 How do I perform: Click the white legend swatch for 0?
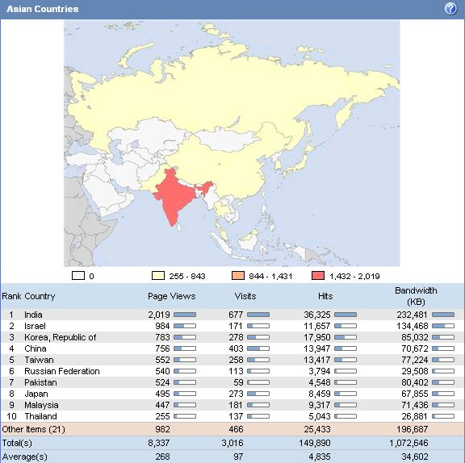coord(78,276)
